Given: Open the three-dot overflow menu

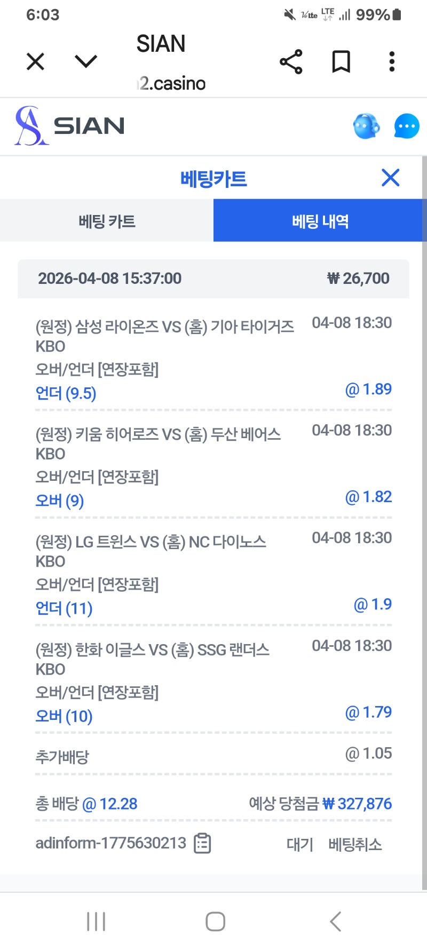Looking at the screenshot, I should (392, 62).
